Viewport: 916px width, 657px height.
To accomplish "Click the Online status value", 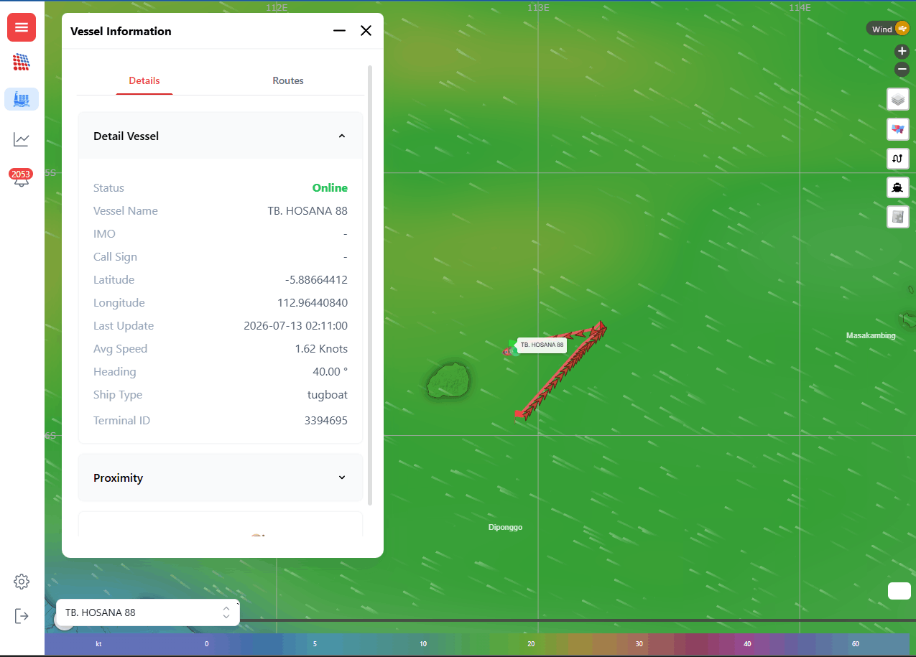I will (330, 187).
